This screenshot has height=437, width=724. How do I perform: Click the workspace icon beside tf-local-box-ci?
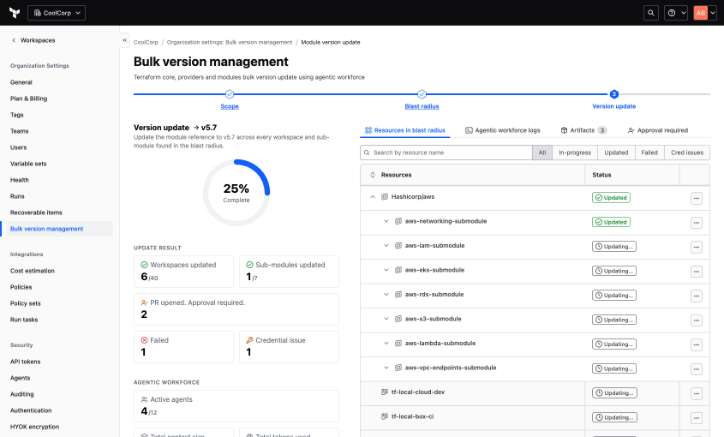384,416
